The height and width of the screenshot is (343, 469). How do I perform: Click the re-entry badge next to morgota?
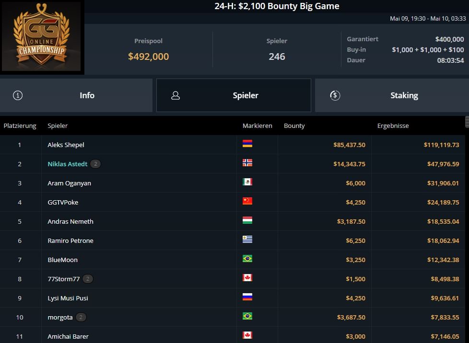[81, 317]
